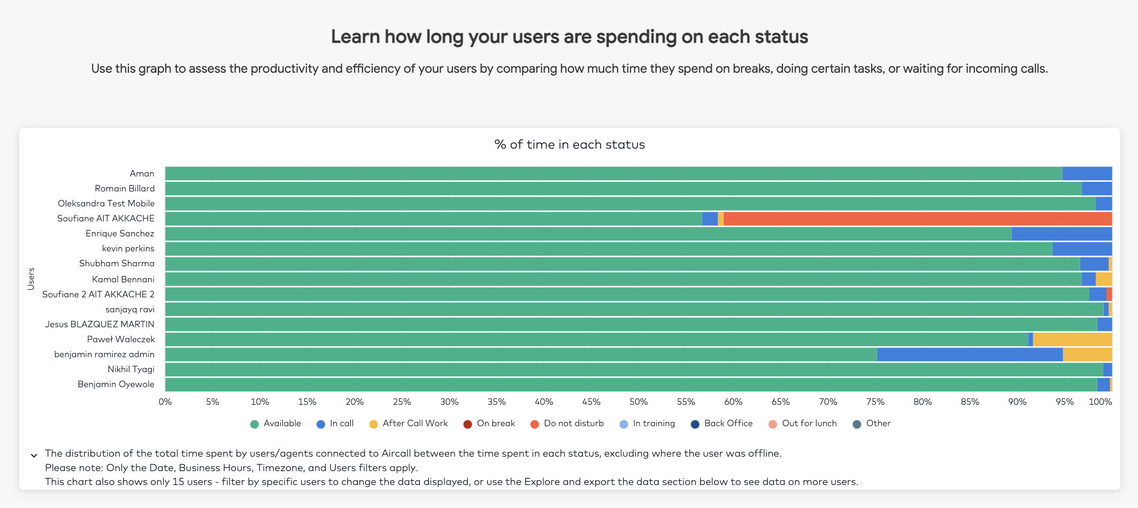
Task: Select the Enrique Sanchez user label
Action: pos(120,234)
